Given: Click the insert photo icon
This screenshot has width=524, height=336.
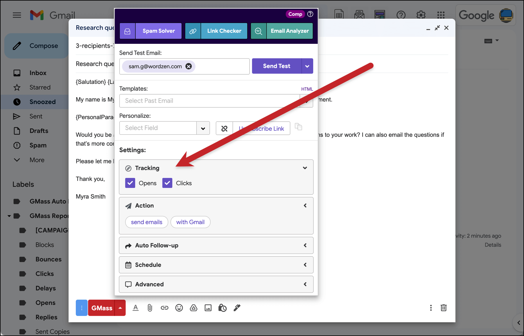Looking at the screenshot, I should pyautogui.click(x=208, y=308).
